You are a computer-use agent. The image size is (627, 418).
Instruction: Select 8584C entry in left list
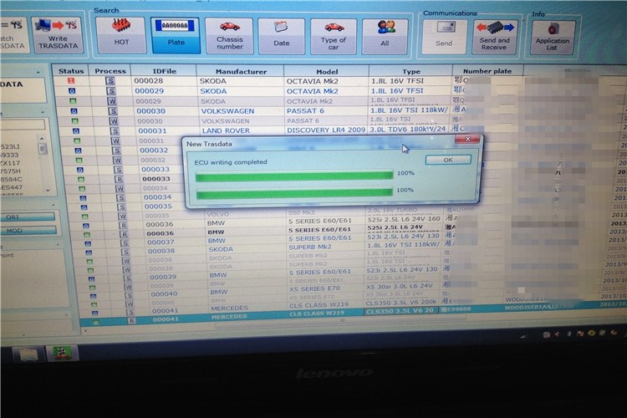tap(11, 179)
